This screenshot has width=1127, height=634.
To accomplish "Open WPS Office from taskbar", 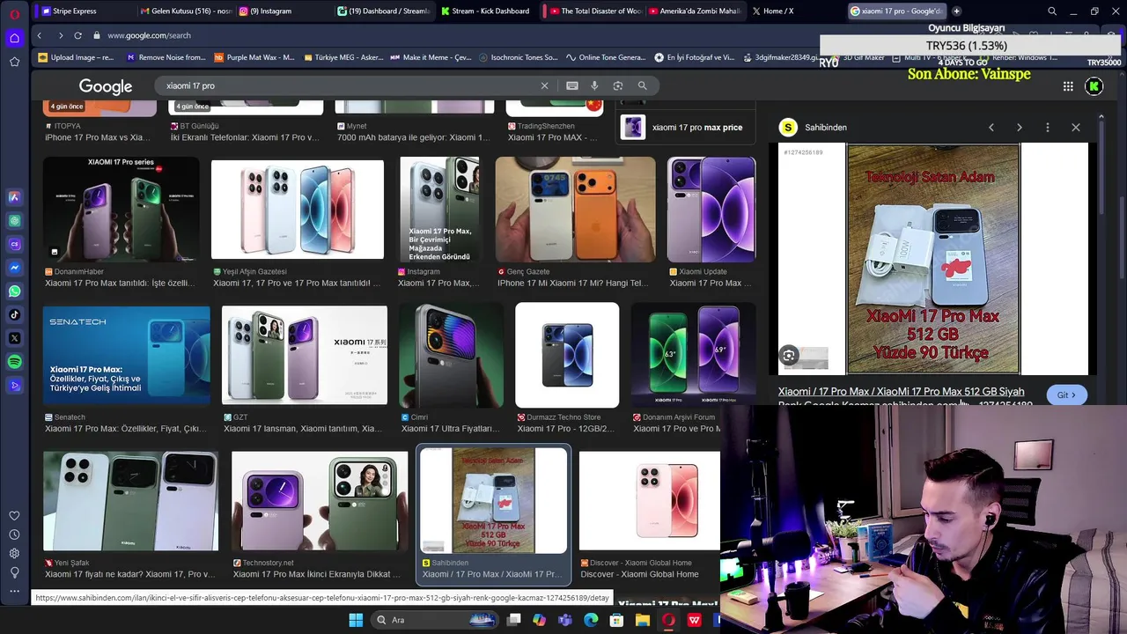I will pyautogui.click(x=694, y=620).
